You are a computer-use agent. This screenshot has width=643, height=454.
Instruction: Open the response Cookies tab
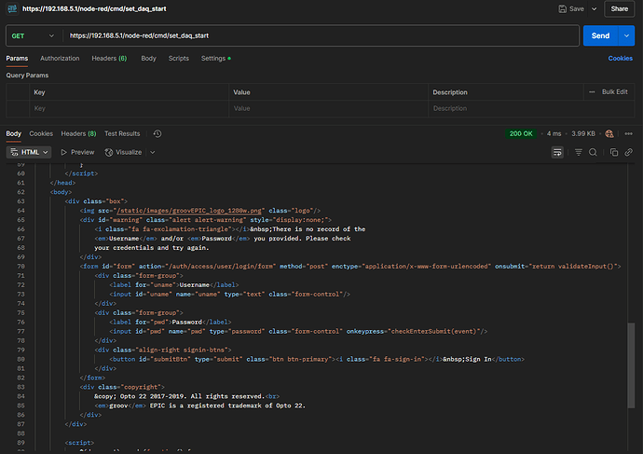[x=41, y=133]
